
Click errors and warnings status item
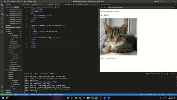(x=26, y=94)
